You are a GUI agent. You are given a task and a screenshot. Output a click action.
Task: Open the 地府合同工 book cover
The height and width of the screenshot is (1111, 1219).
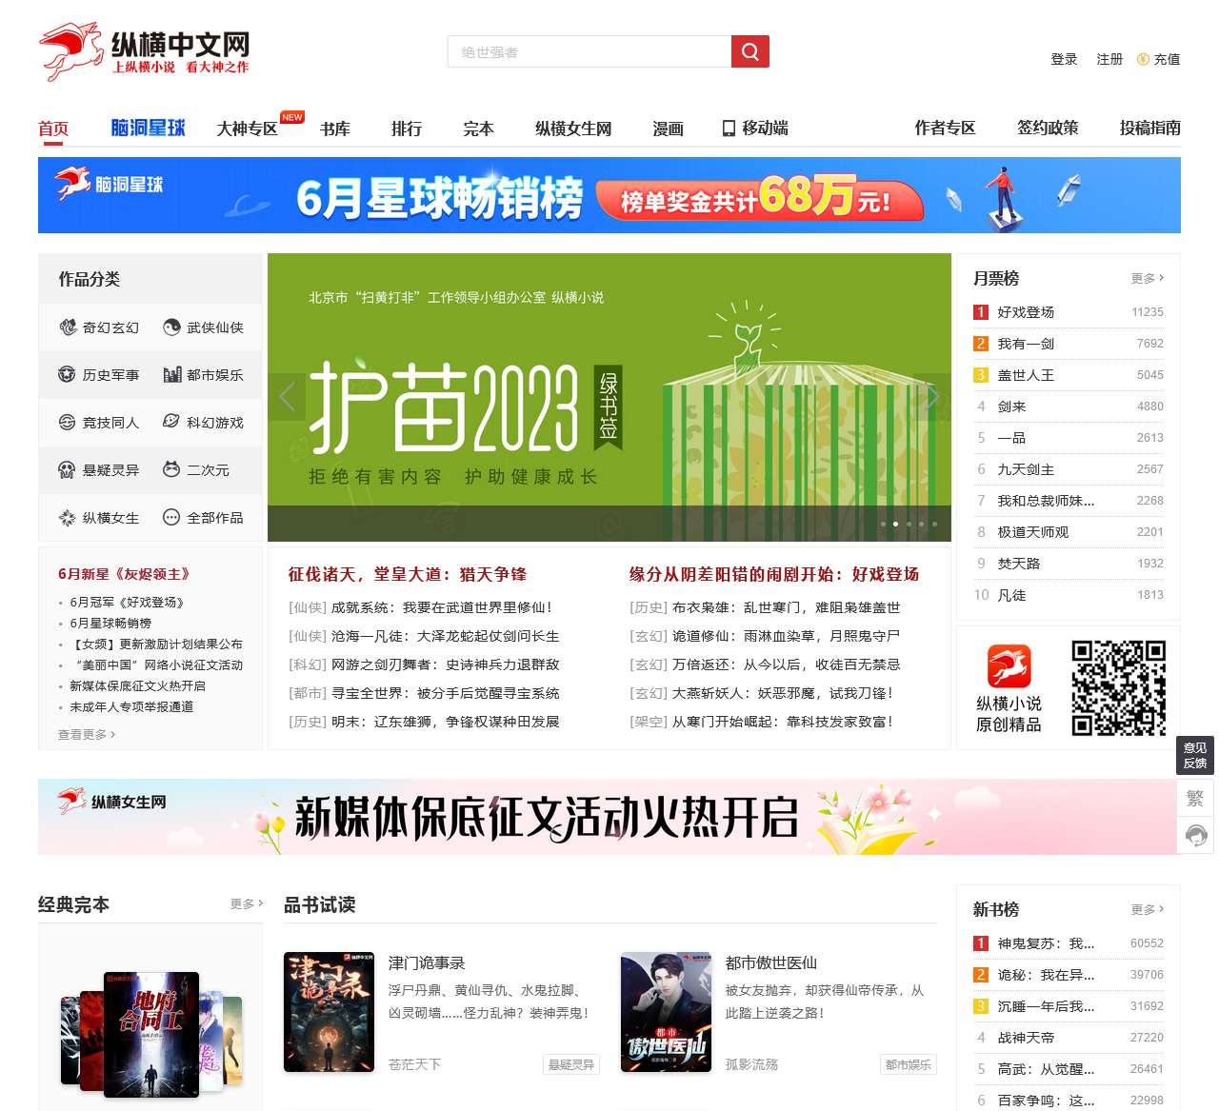pyautogui.click(x=151, y=1034)
